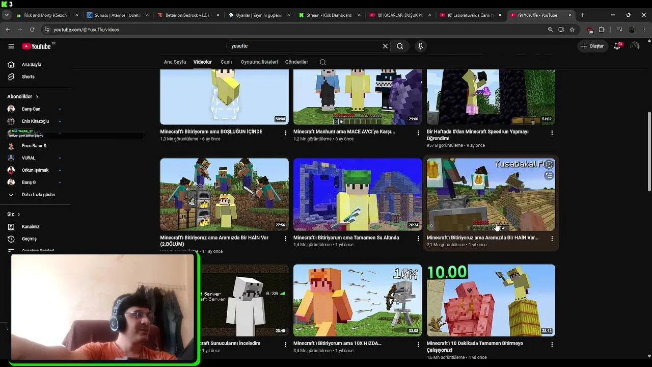Switch to the 'Better on Bedrock v1.2.1' browser tab

click(188, 15)
